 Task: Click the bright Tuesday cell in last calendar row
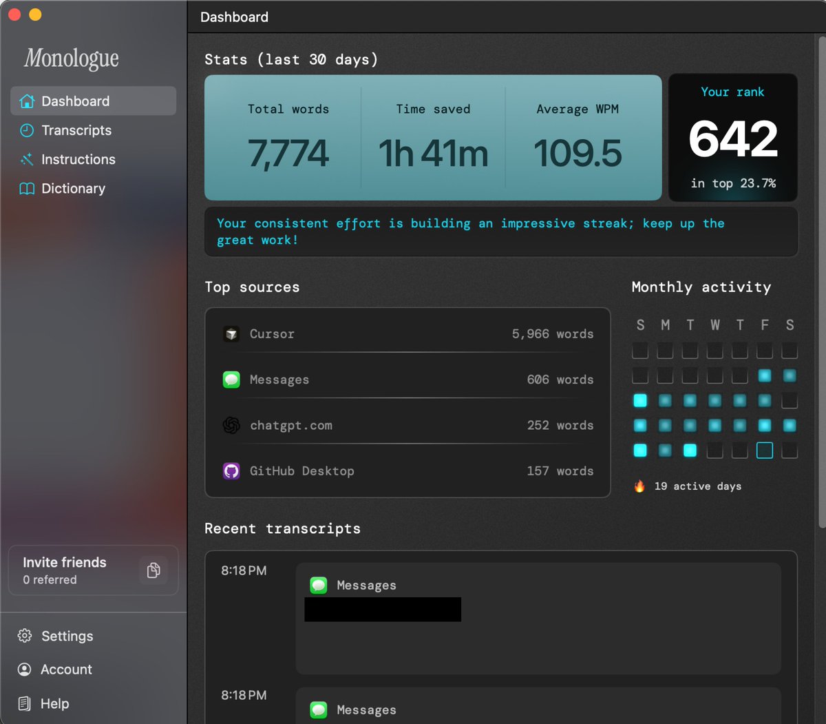tap(690, 451)
